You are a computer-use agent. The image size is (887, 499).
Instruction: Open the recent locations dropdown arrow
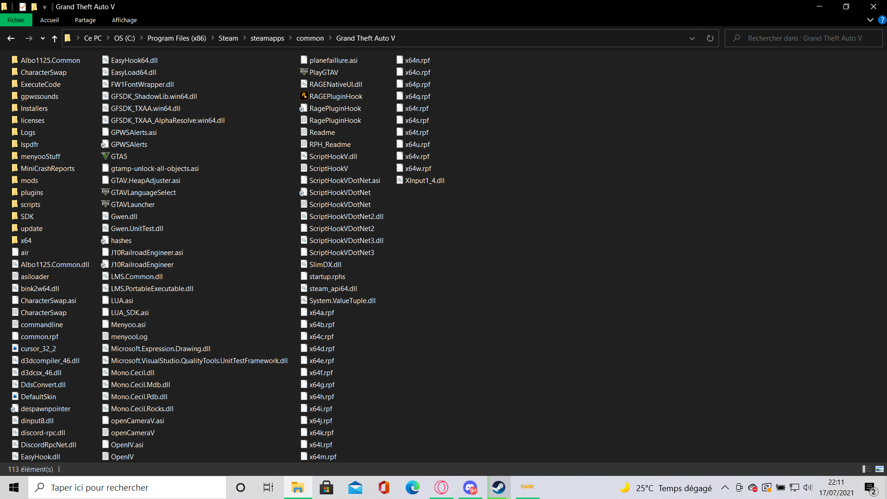click(x=43, y=38)
